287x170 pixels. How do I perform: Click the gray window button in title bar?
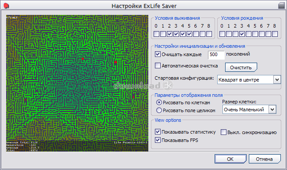point(281,6)
